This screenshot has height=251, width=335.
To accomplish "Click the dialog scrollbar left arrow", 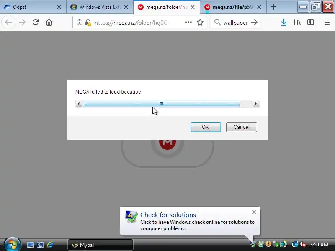I will tap(79, 104).
